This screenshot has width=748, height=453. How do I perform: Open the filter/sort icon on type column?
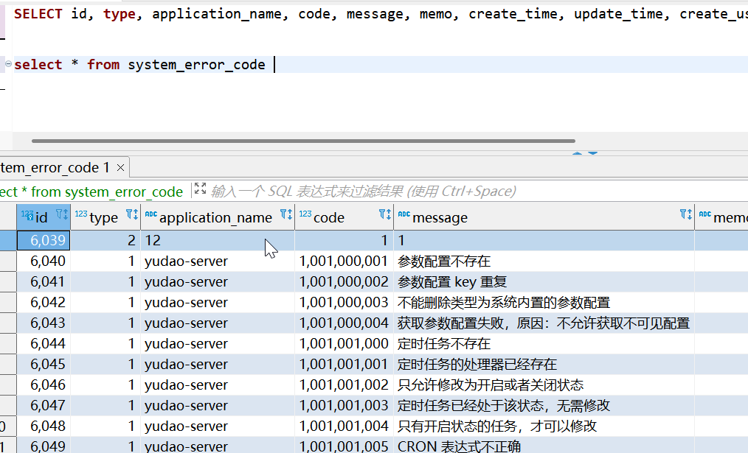(131, 215)
